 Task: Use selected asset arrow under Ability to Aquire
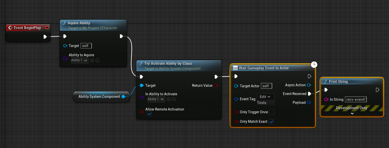(92, 60)
